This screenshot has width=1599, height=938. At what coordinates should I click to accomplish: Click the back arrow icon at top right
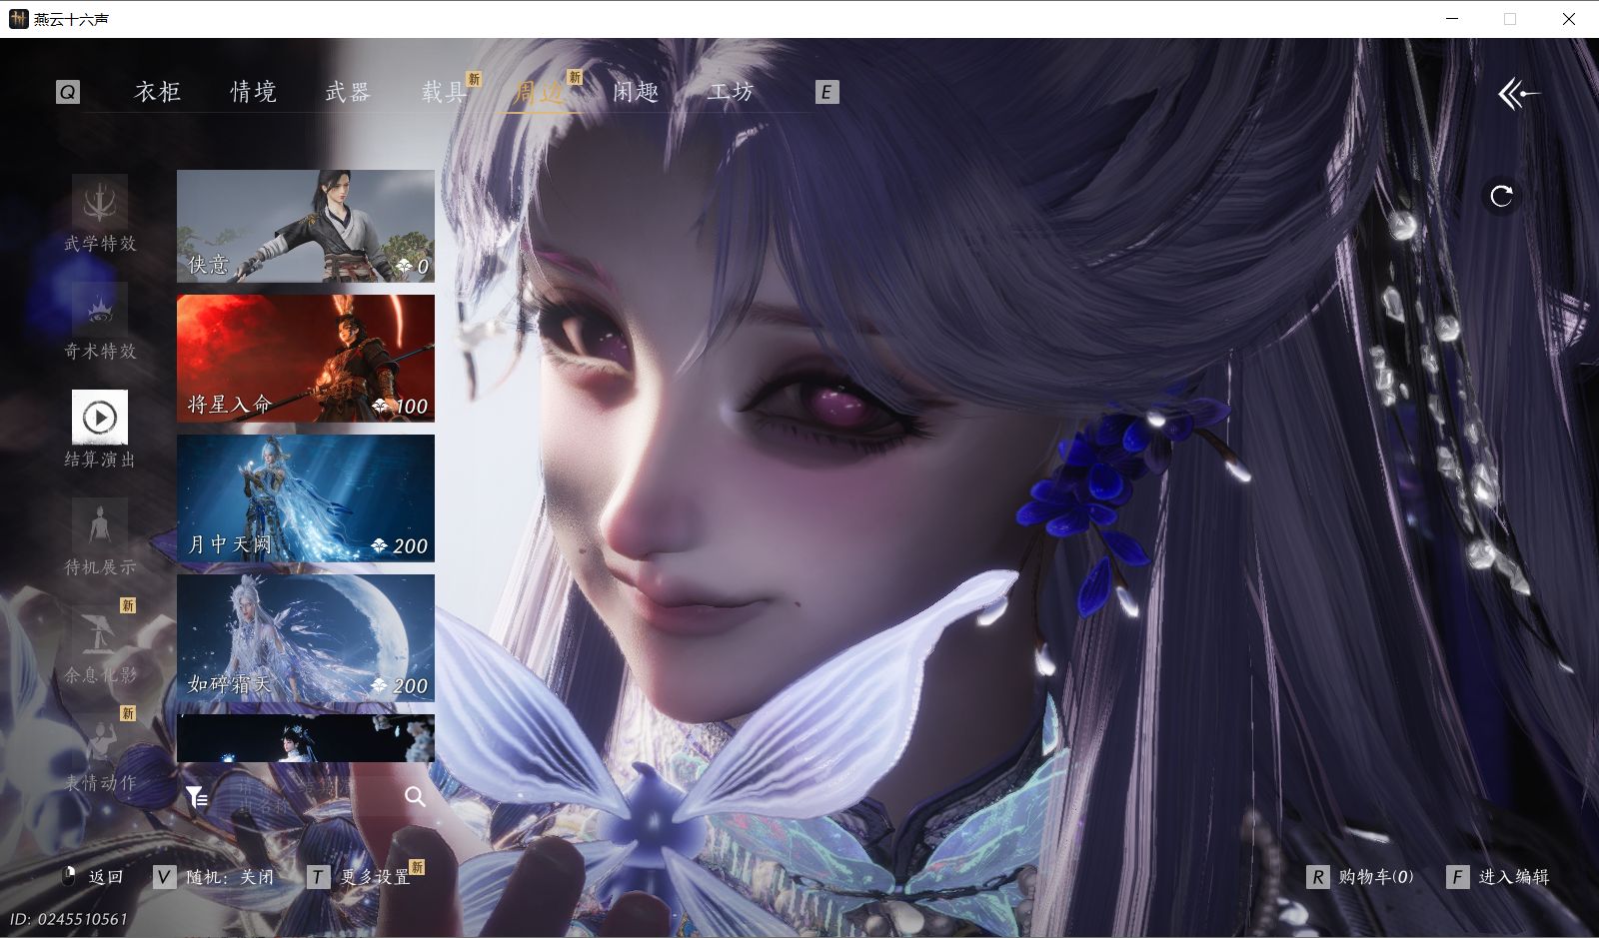click(1518, 94)
